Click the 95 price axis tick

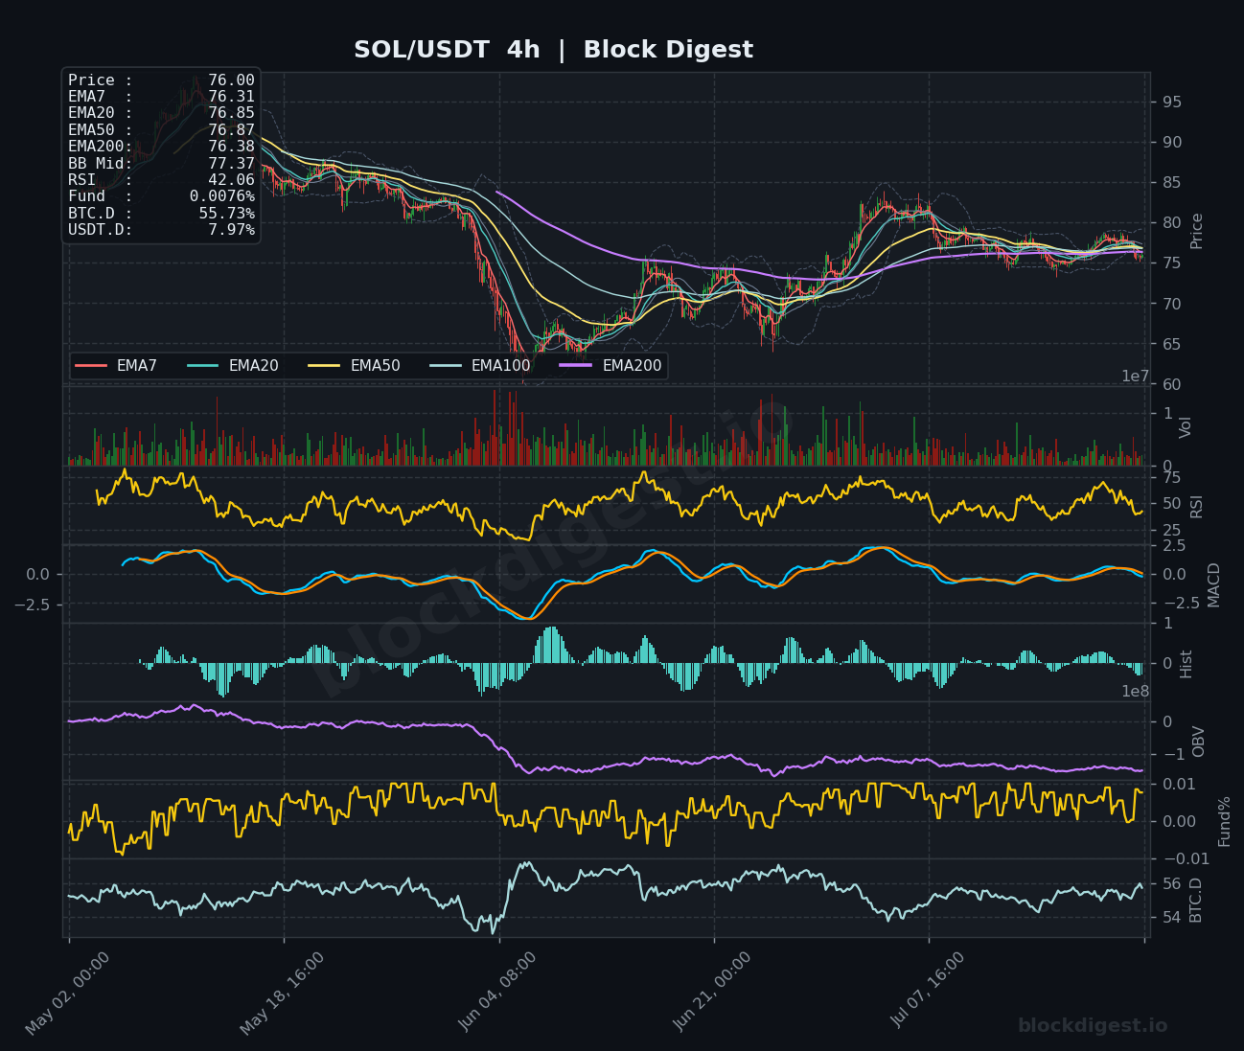[1172, 103]
